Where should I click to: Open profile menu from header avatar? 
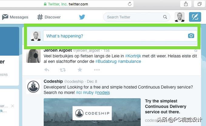point(180,17)
